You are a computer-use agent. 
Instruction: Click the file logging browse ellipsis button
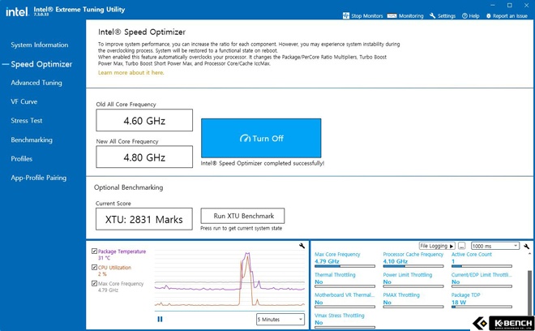462,246
